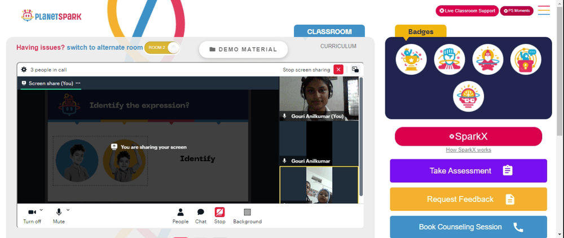564x238 pixels.
Task: Mute the microphone
Action: (x=59, y=216)
